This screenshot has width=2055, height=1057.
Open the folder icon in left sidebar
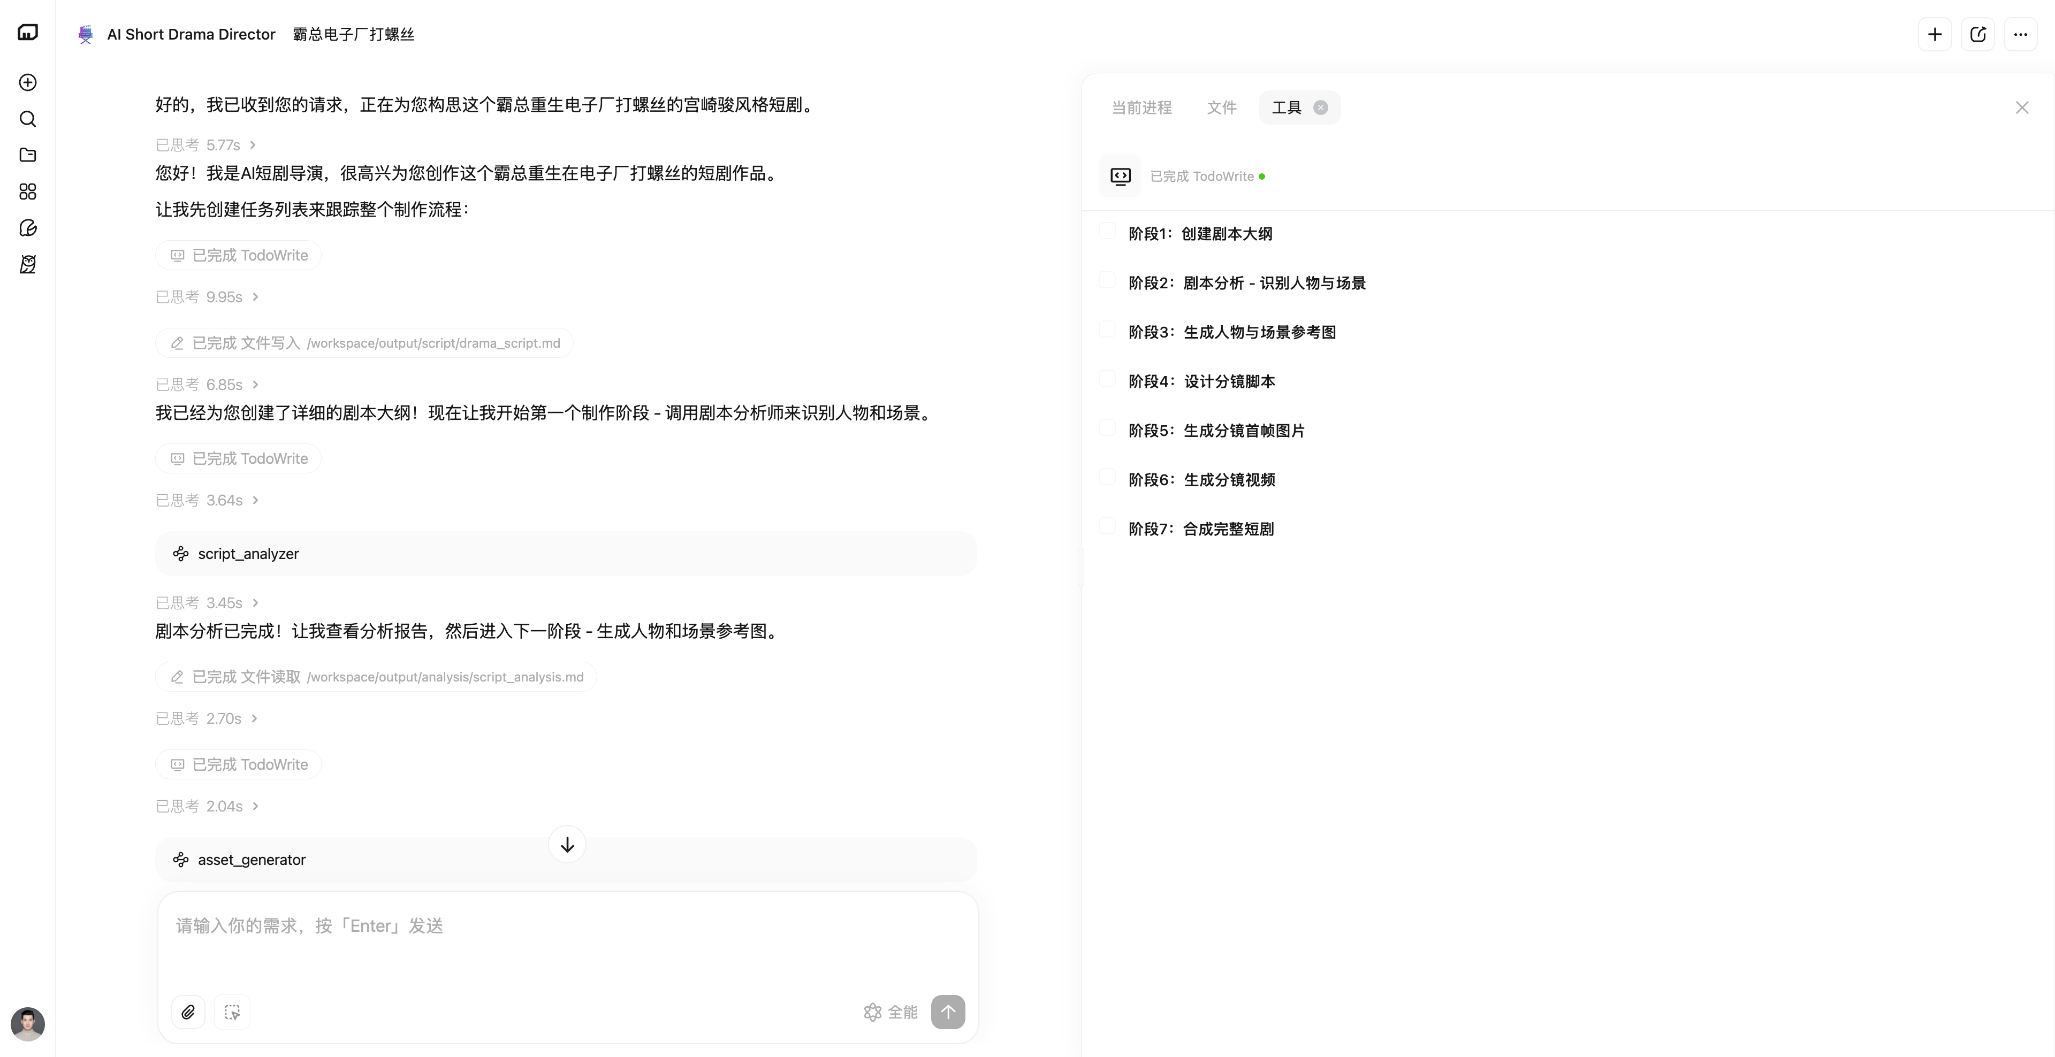28,155
